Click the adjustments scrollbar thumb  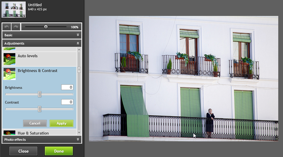tap(79, 70)
